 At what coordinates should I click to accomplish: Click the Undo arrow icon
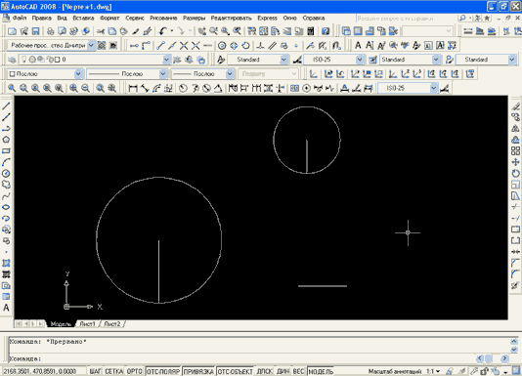coord(163,31)
